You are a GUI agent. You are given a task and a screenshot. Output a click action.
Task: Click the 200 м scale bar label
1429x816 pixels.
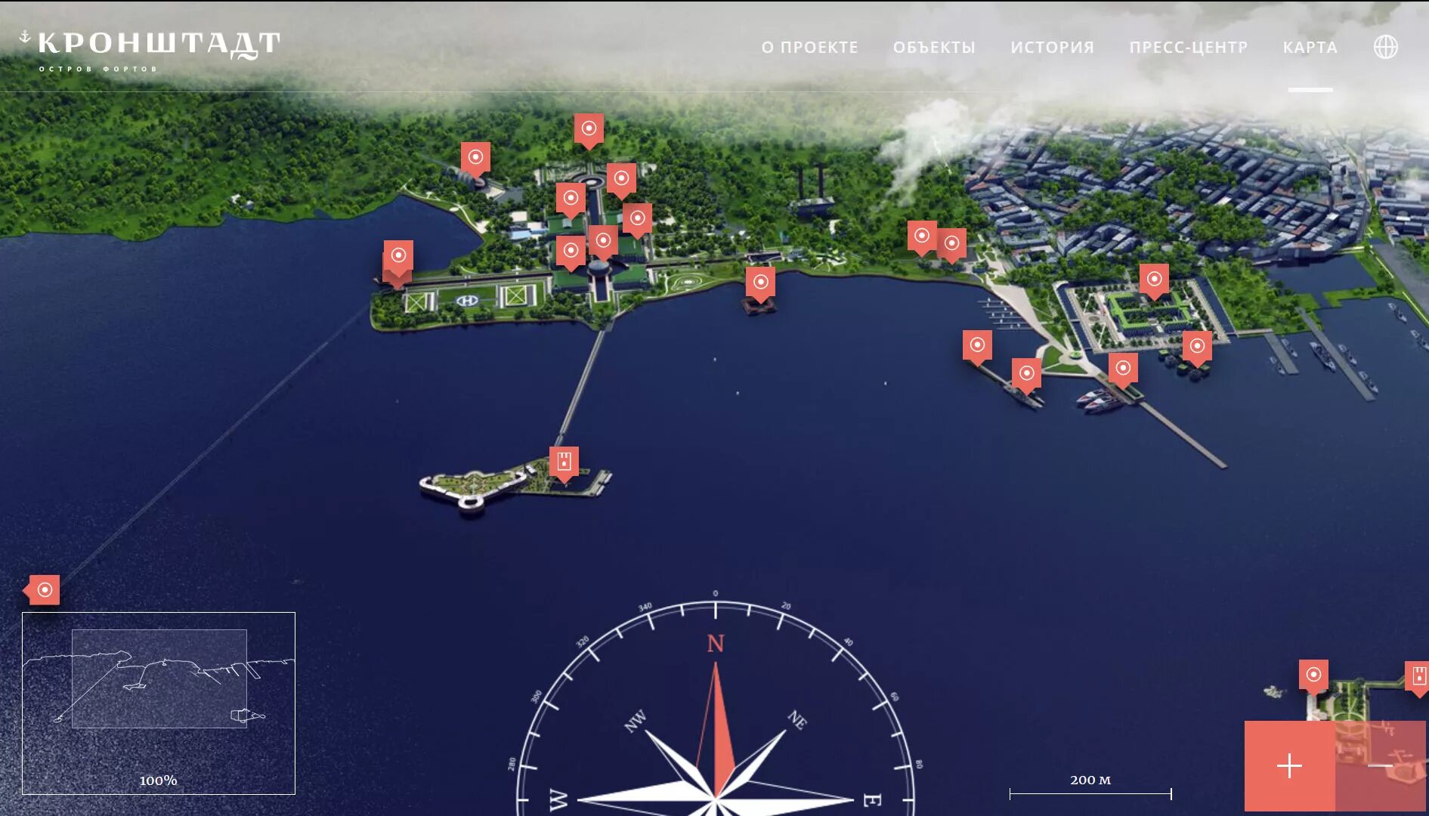point(1090,780)
